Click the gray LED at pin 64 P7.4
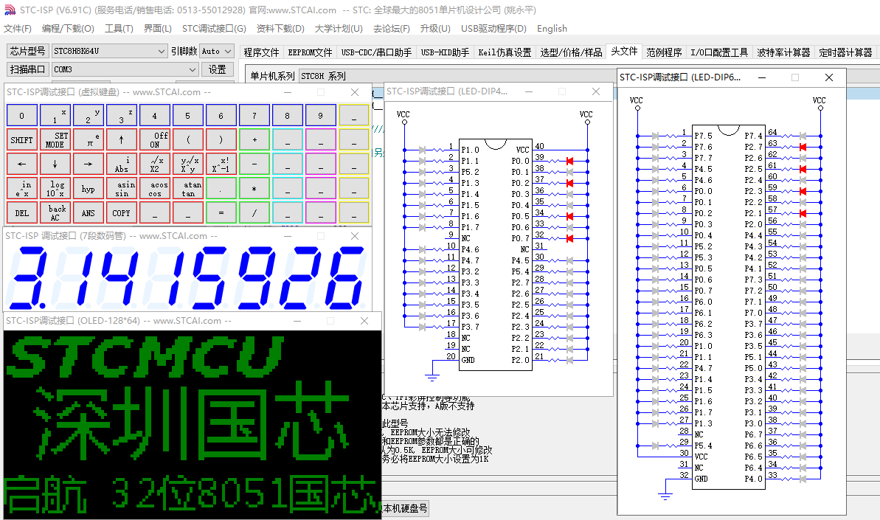The width and height of the screenshot is (880, 520). (x=803, y=136)
